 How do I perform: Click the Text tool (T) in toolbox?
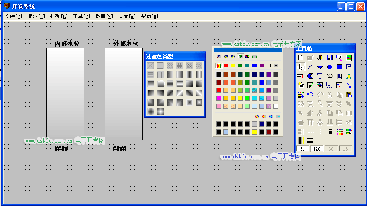320,76
